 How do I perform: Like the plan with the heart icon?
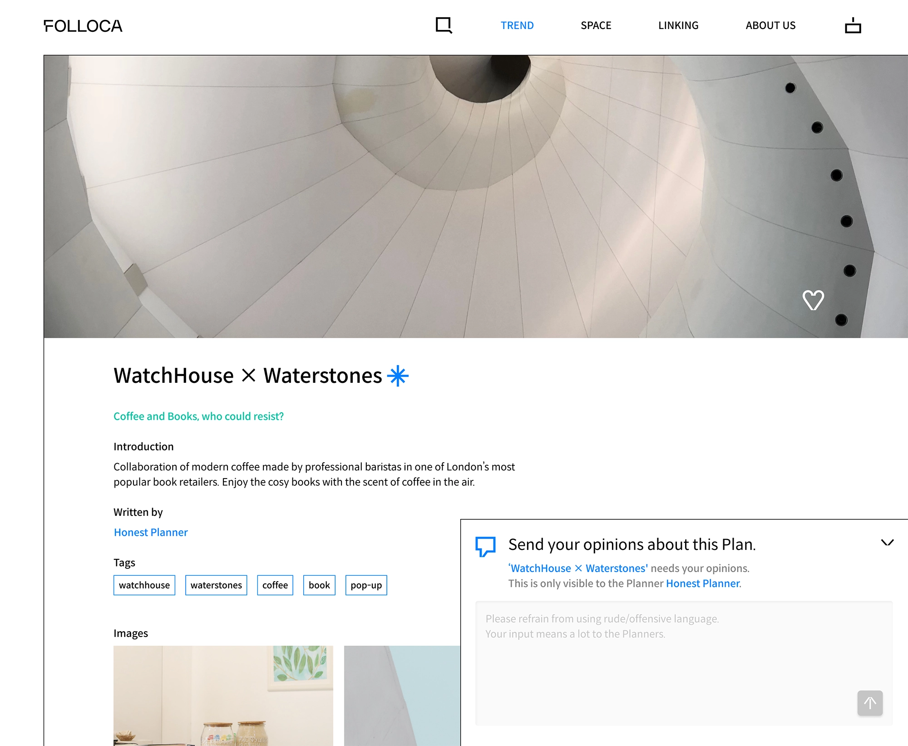point(813,300)
